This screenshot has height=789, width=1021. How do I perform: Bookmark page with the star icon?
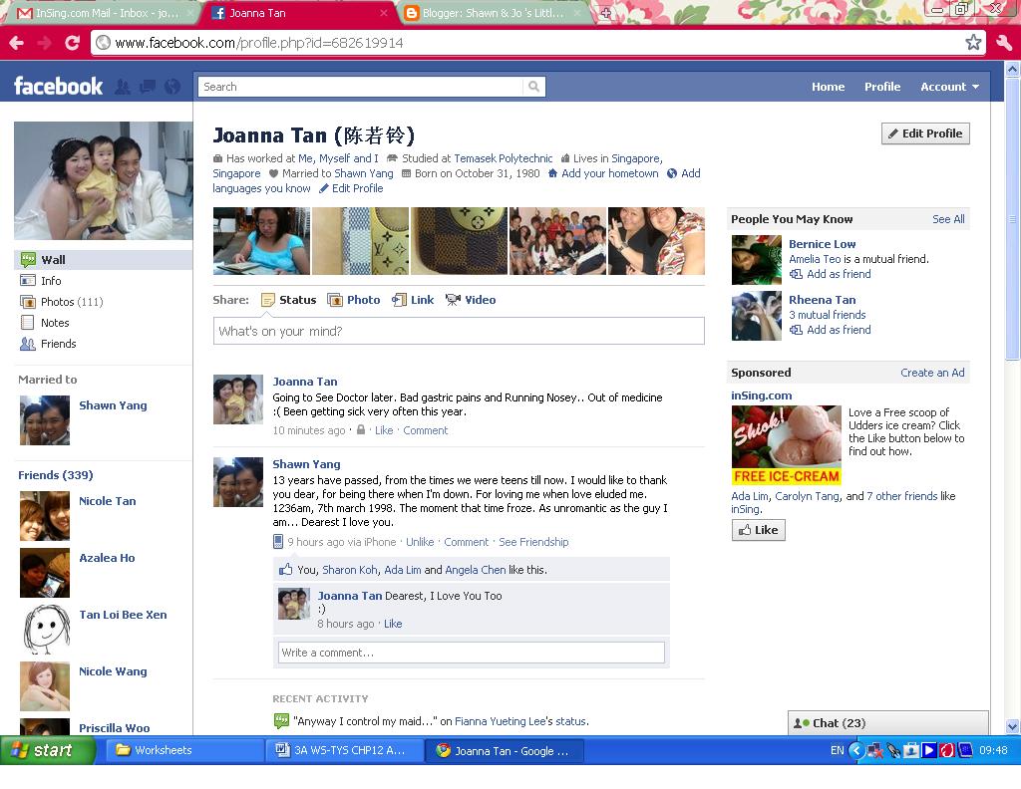(x=973, y=43)
